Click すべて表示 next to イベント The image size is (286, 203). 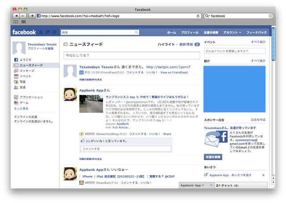[258, 42]
